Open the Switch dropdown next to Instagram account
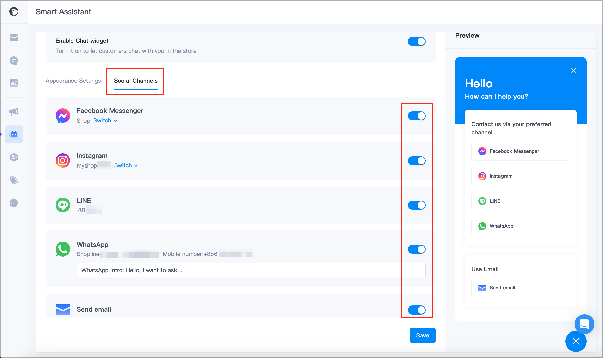The height and width of the screenshot is (358, 603). click(125, 165)
